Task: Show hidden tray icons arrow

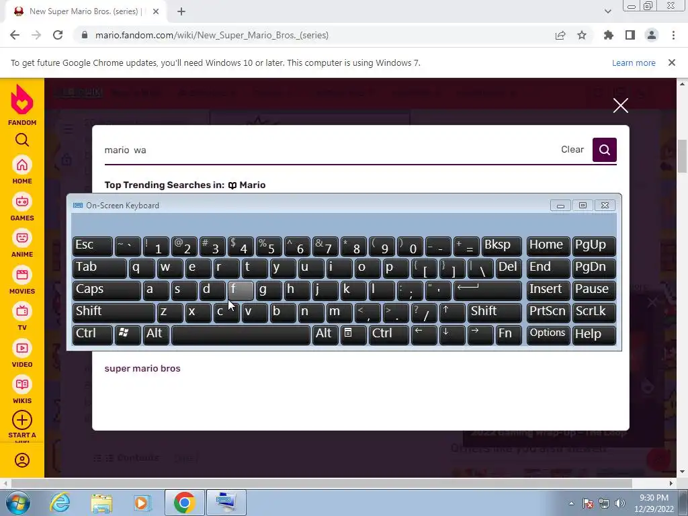Action: pyautogui.click(x=571, y=503)
